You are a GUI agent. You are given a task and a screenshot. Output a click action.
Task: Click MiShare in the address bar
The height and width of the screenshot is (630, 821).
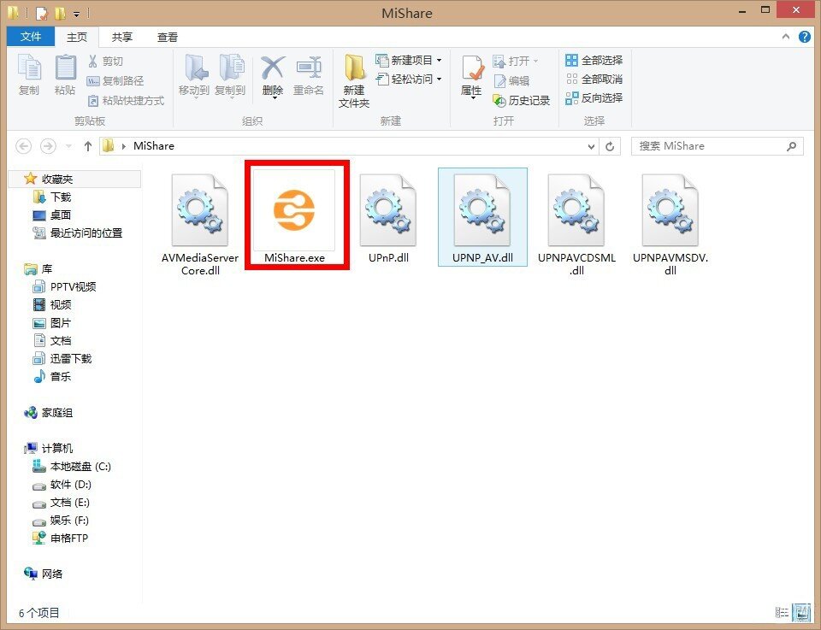(154, 146)
